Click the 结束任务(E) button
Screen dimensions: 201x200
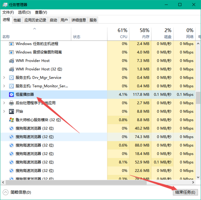click(185, 192)
